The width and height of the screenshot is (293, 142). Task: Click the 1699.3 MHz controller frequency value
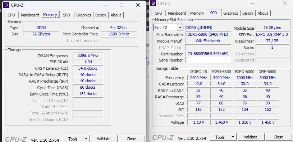pos(119,34)
